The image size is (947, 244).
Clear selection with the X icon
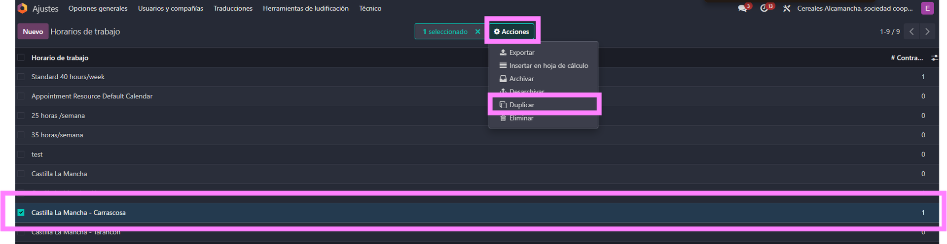point(477,31)
